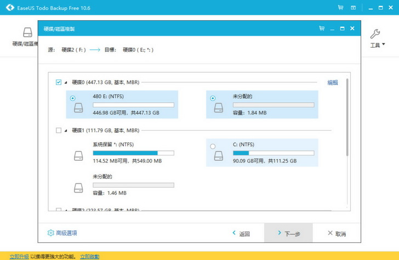Viewport: 399px width, 260px height.
Task: Click the 下一步 next button
Action: click(x=288, y=233)
